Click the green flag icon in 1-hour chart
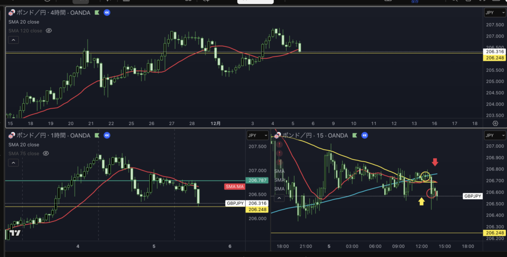Image resolution: width=507 pixels, height=257 pixels. coord(97,135)
